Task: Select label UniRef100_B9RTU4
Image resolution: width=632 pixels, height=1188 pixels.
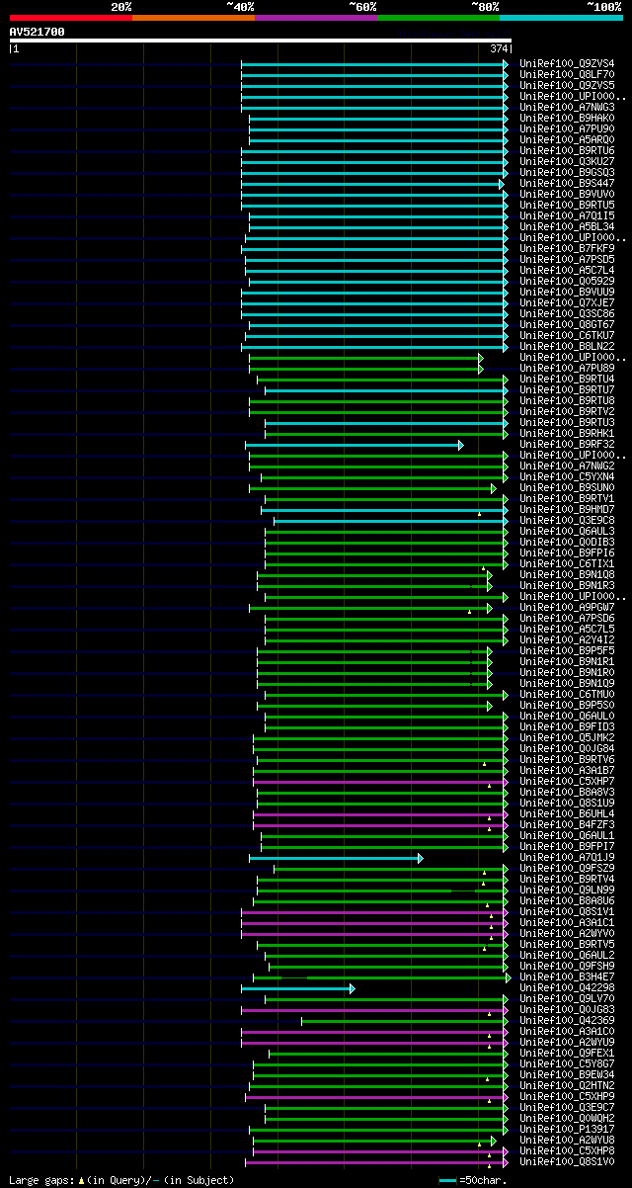Action: coord(567,379)
